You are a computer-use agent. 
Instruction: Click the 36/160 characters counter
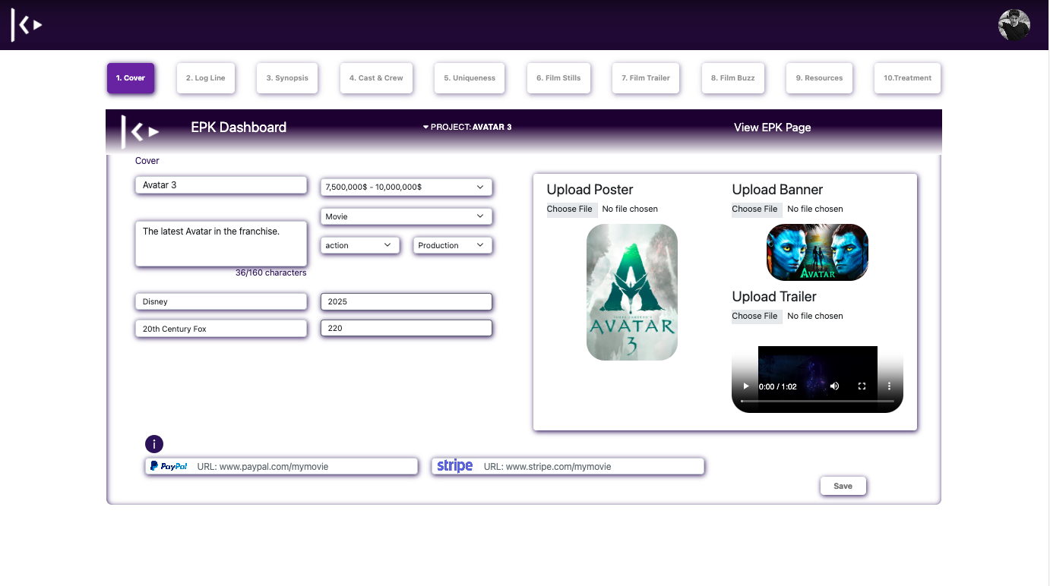[271, 273]
